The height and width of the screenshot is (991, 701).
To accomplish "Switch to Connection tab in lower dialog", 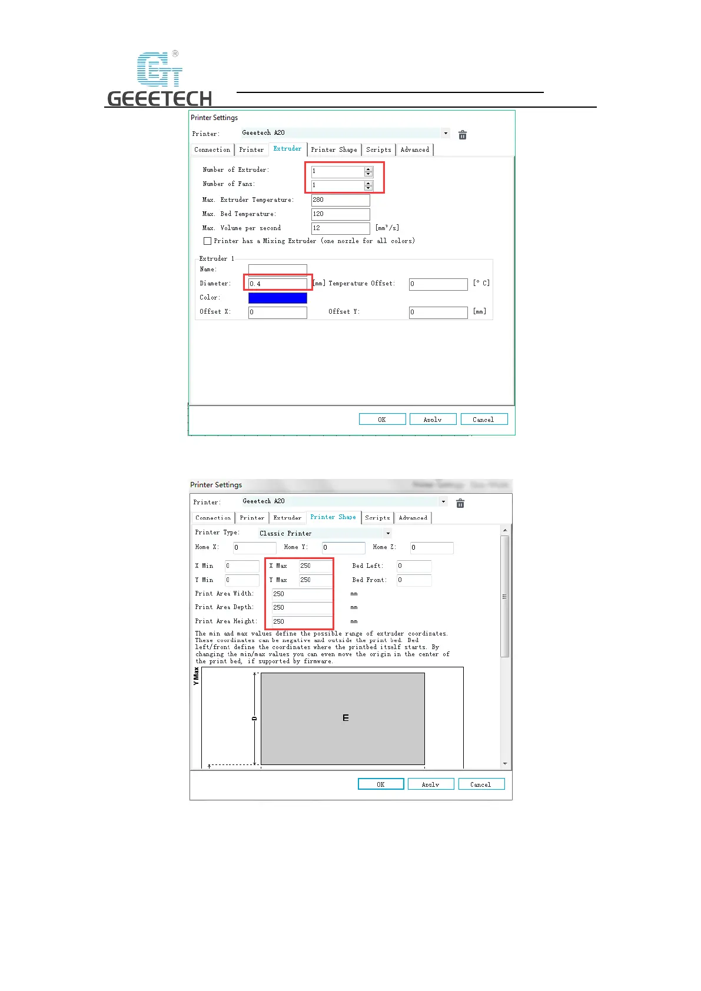I will pyautogui.click(x=213, y=518).
